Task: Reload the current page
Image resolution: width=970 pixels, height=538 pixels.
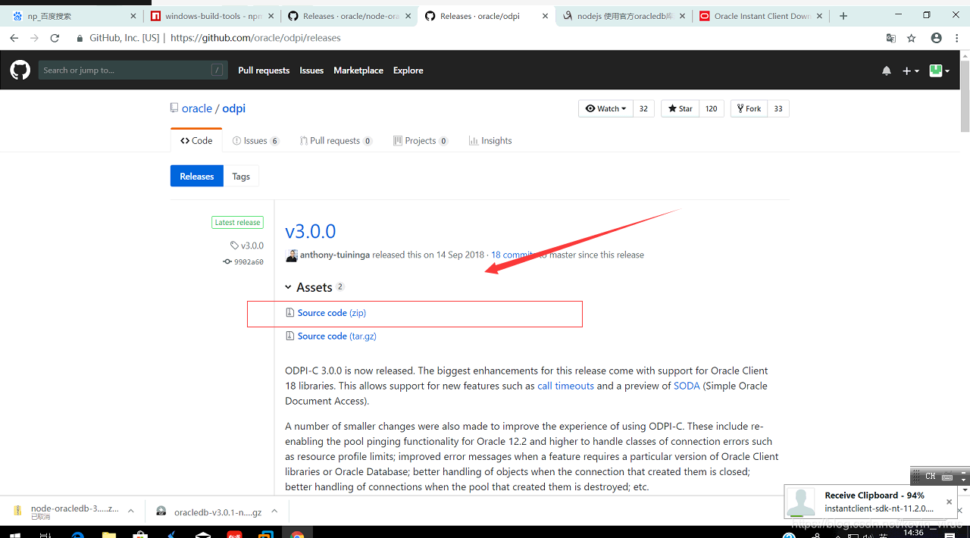Action: (55, 38)
